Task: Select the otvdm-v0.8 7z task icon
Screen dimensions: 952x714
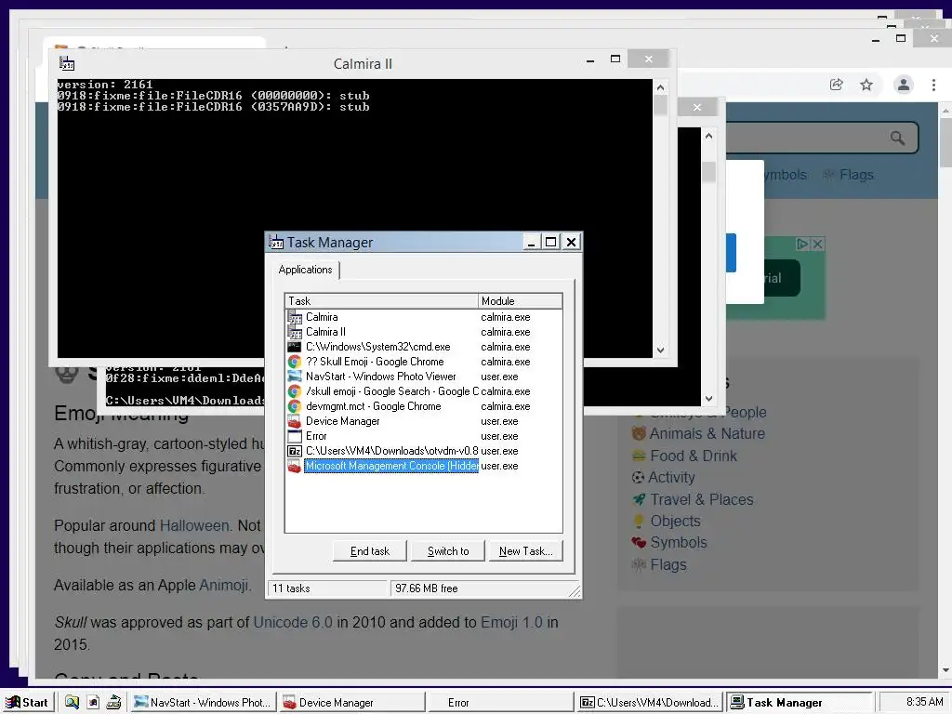Action: click(295, 451)
